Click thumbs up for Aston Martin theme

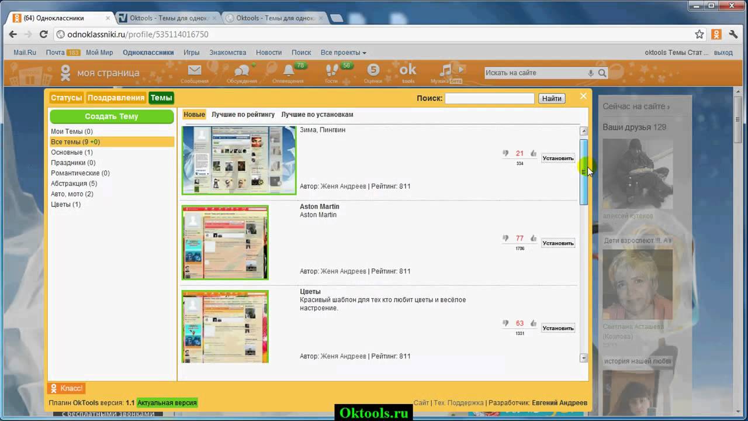click(534, 238)
